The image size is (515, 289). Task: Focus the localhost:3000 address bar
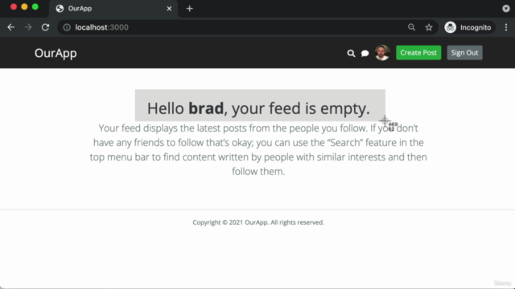(x=230, y=27)
